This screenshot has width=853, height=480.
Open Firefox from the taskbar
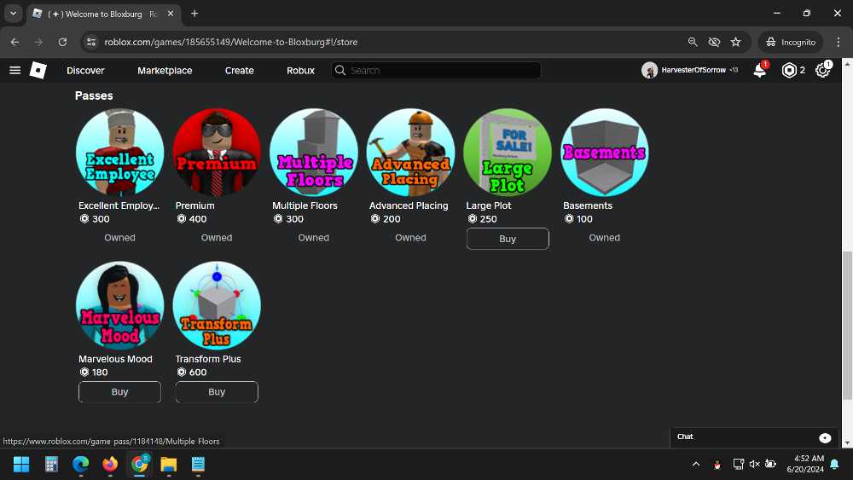(x=110, y=465)
